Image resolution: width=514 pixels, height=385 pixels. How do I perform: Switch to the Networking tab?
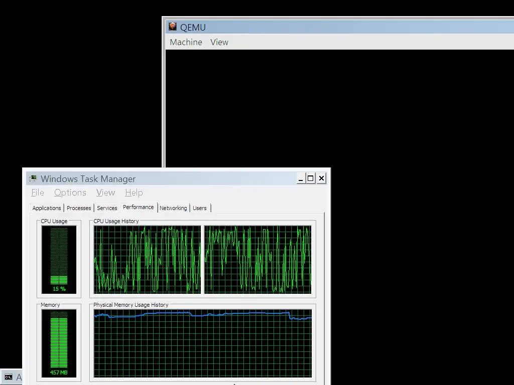[x=173, y=208]
